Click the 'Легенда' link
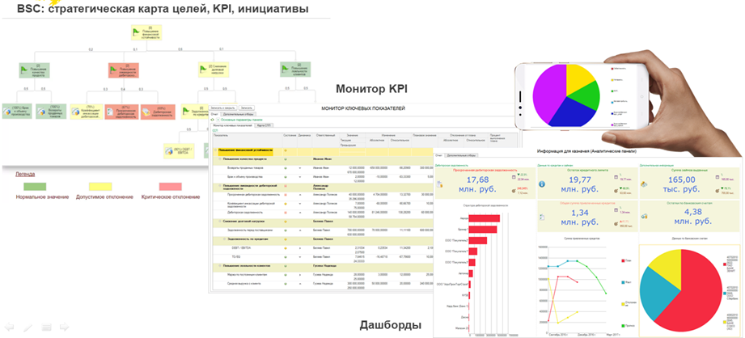The height and width of the screenshot is (338, 745). [25, 173]
